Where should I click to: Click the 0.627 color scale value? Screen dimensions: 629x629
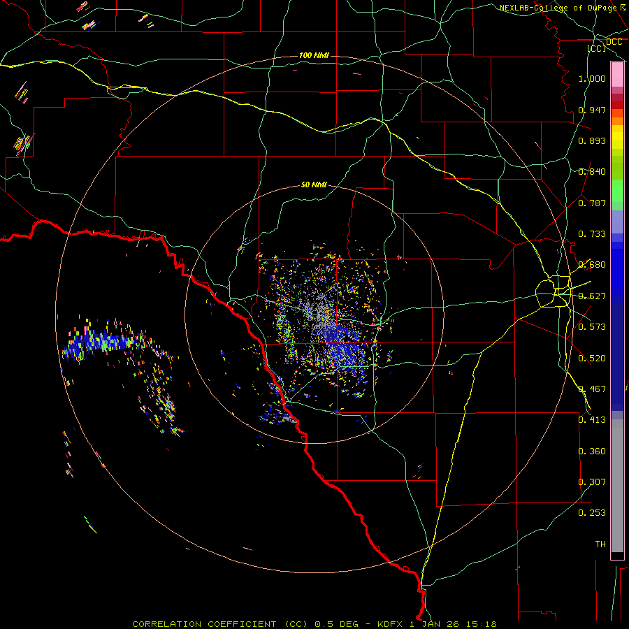coord(592,296)
